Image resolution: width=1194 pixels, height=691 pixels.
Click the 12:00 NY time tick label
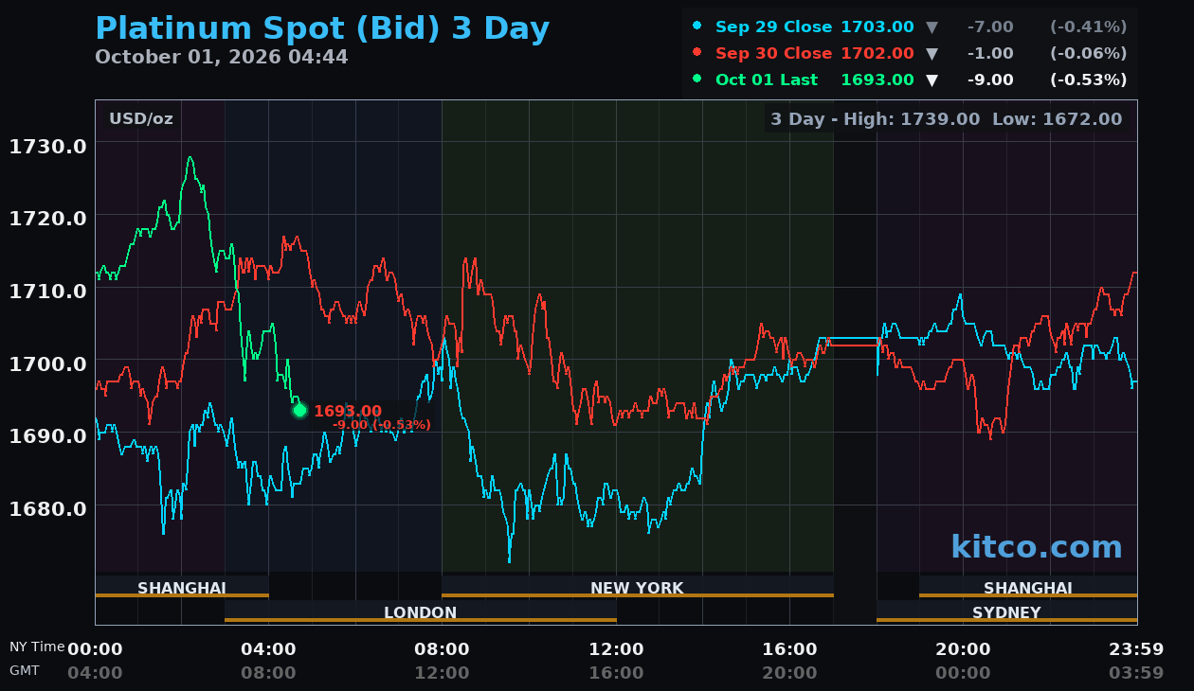pos(616,649)
